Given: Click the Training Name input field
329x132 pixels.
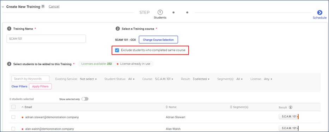Looking at the screenshot, I should (46, 39).
